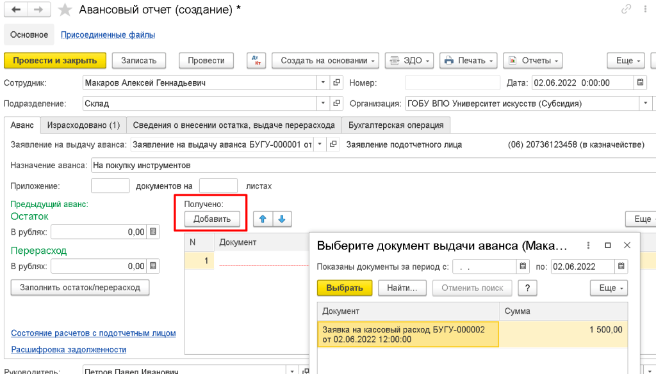Open the Бухгалтерская операция tab
Screen dimensions: 656x374
tap(396, 125)
